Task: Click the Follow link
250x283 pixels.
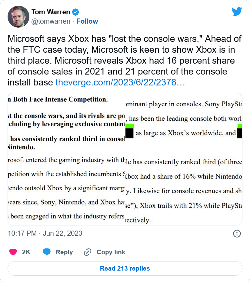Action: point(87,21)
